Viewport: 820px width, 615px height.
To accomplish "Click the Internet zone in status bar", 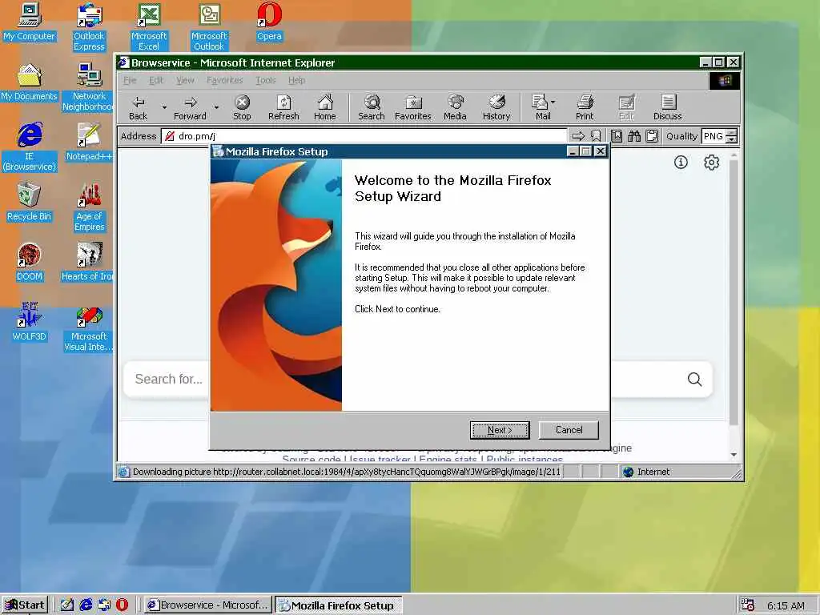I will click(x=646, y=472).
